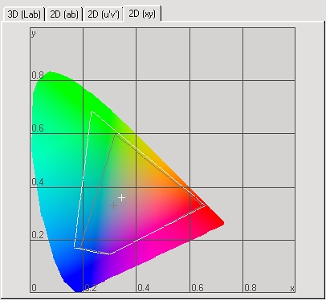Image resolution: width=326 pixels, height=300 pixels.
Task: Click the green peak of the chromaticity diagram
Action: pyautogui.click(x=50, y=73)
